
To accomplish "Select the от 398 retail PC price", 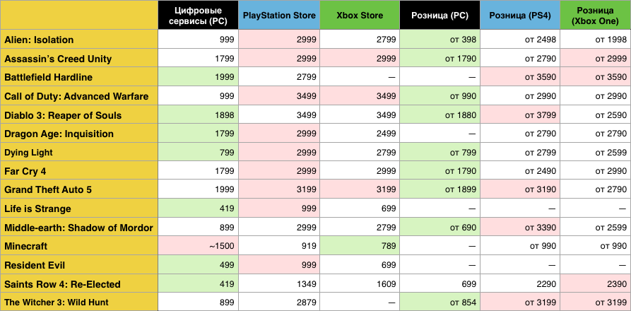I will [x=440, y=40].
